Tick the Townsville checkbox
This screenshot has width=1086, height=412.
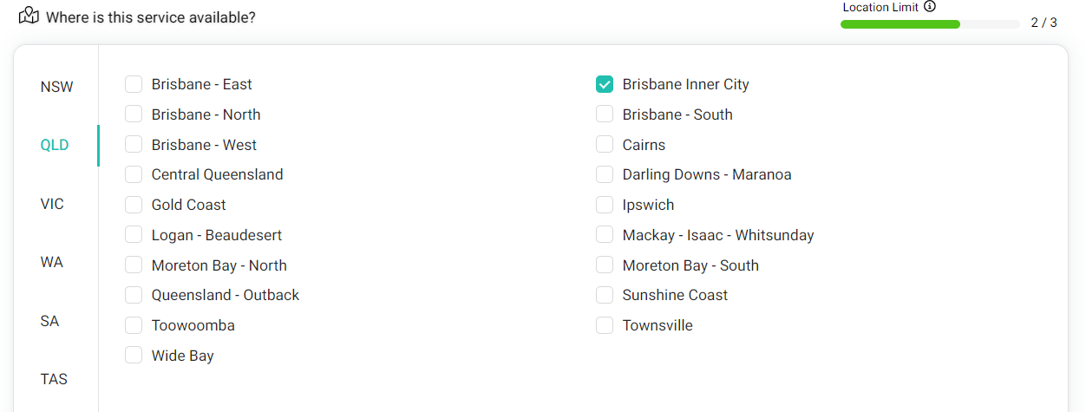click(x=605, y=325)
